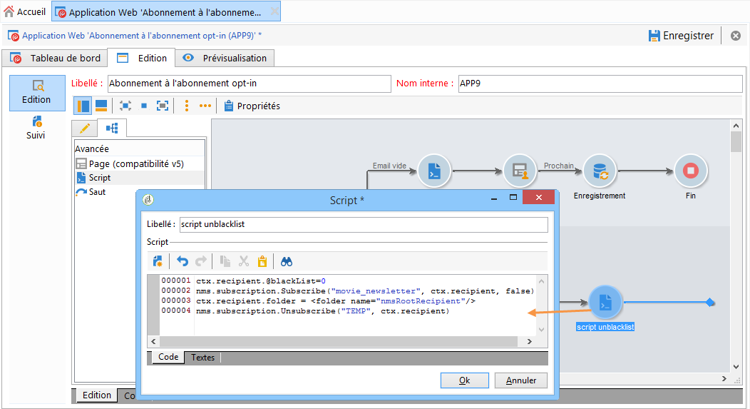The image size is (750, 409).
Task: Click the vertical orange dots alignment icon
Action: point(187,106)
